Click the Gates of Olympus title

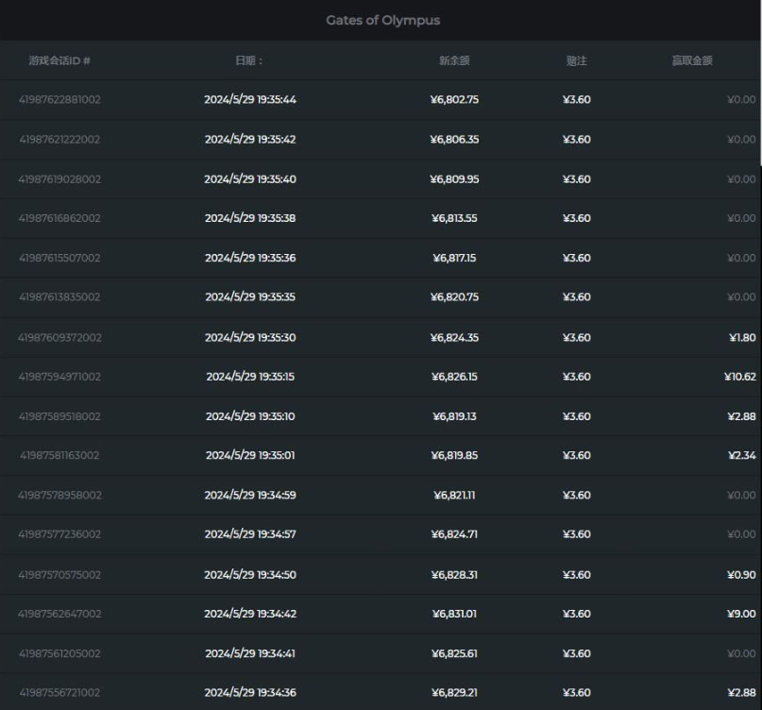pyautogui.click(x=382, y=20)
